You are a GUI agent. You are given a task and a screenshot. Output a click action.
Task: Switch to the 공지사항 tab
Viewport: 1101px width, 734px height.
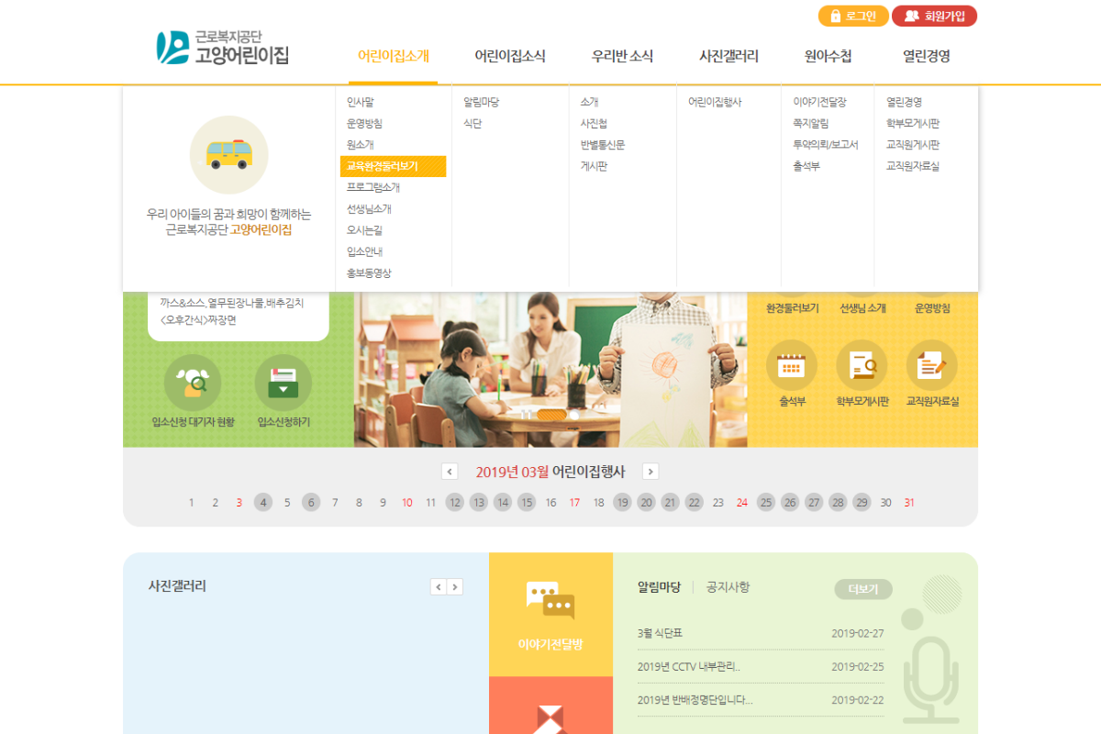pos(728,587)
